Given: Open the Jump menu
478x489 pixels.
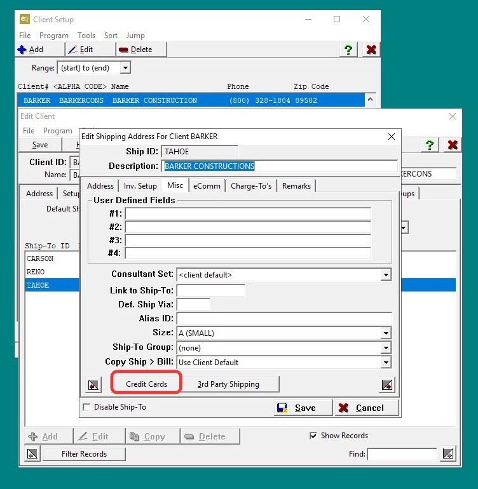Looking at the screenshot, I should tap(135, 36).
